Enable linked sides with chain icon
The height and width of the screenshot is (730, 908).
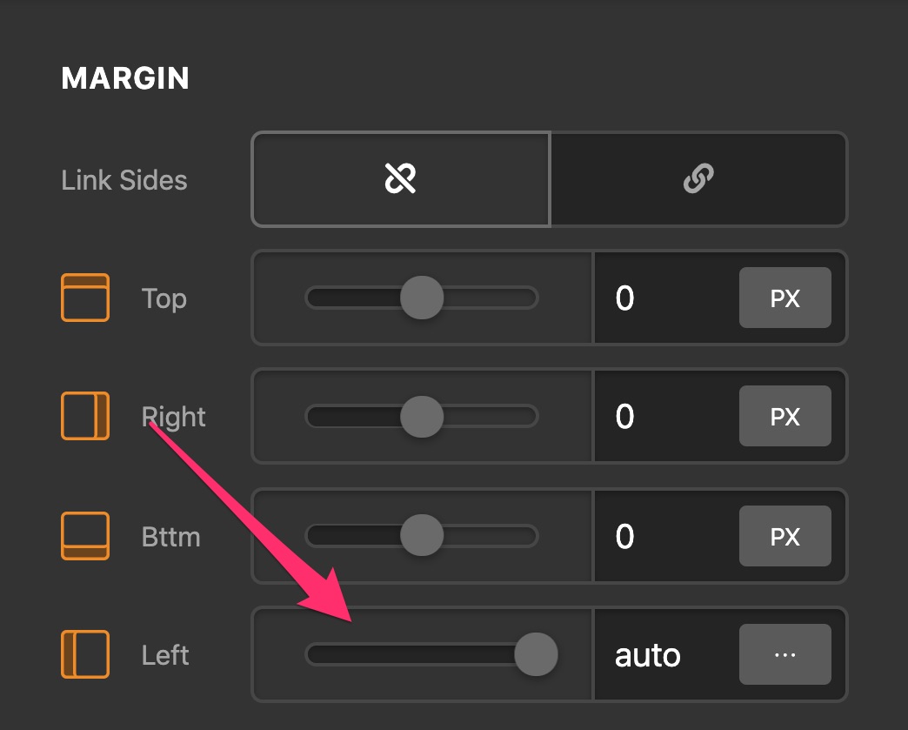click(x=698, y=178)
